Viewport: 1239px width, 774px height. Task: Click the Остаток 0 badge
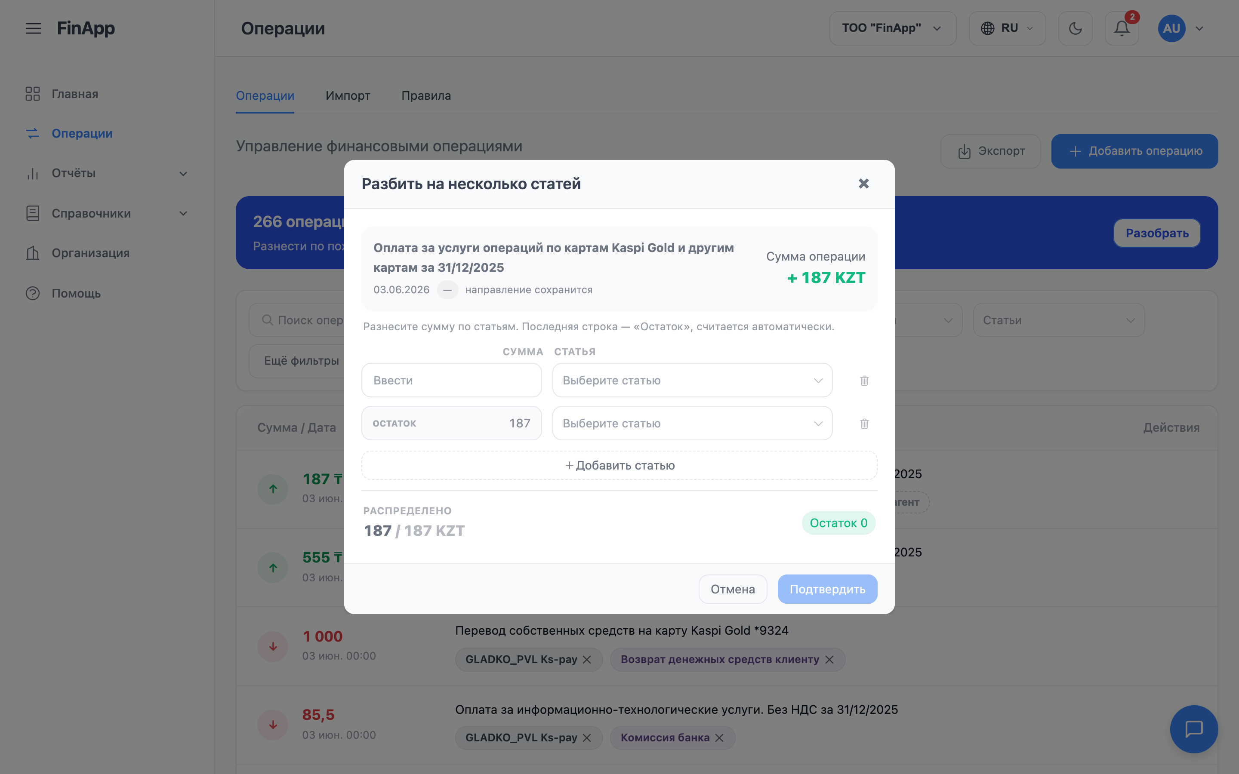tap(838, 523)
